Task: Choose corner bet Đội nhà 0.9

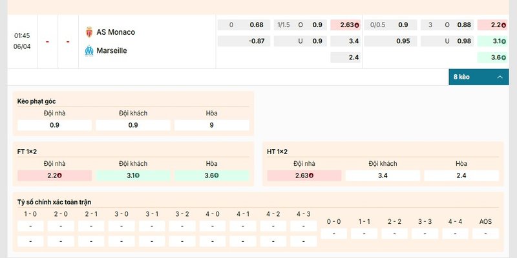Action: tap(54, 125)
